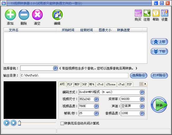Move selected file up (上移)
The height and width of the screenshot is (135, 172).
pos(159,42)
